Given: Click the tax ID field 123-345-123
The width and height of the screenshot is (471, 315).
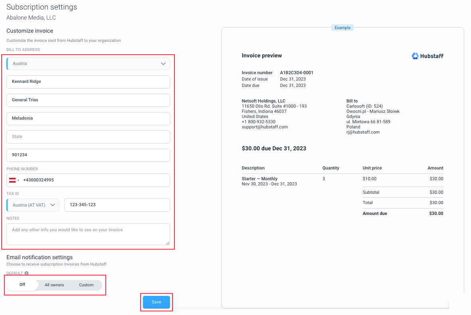Looking at the screenshot, I should tap(117, 205).
